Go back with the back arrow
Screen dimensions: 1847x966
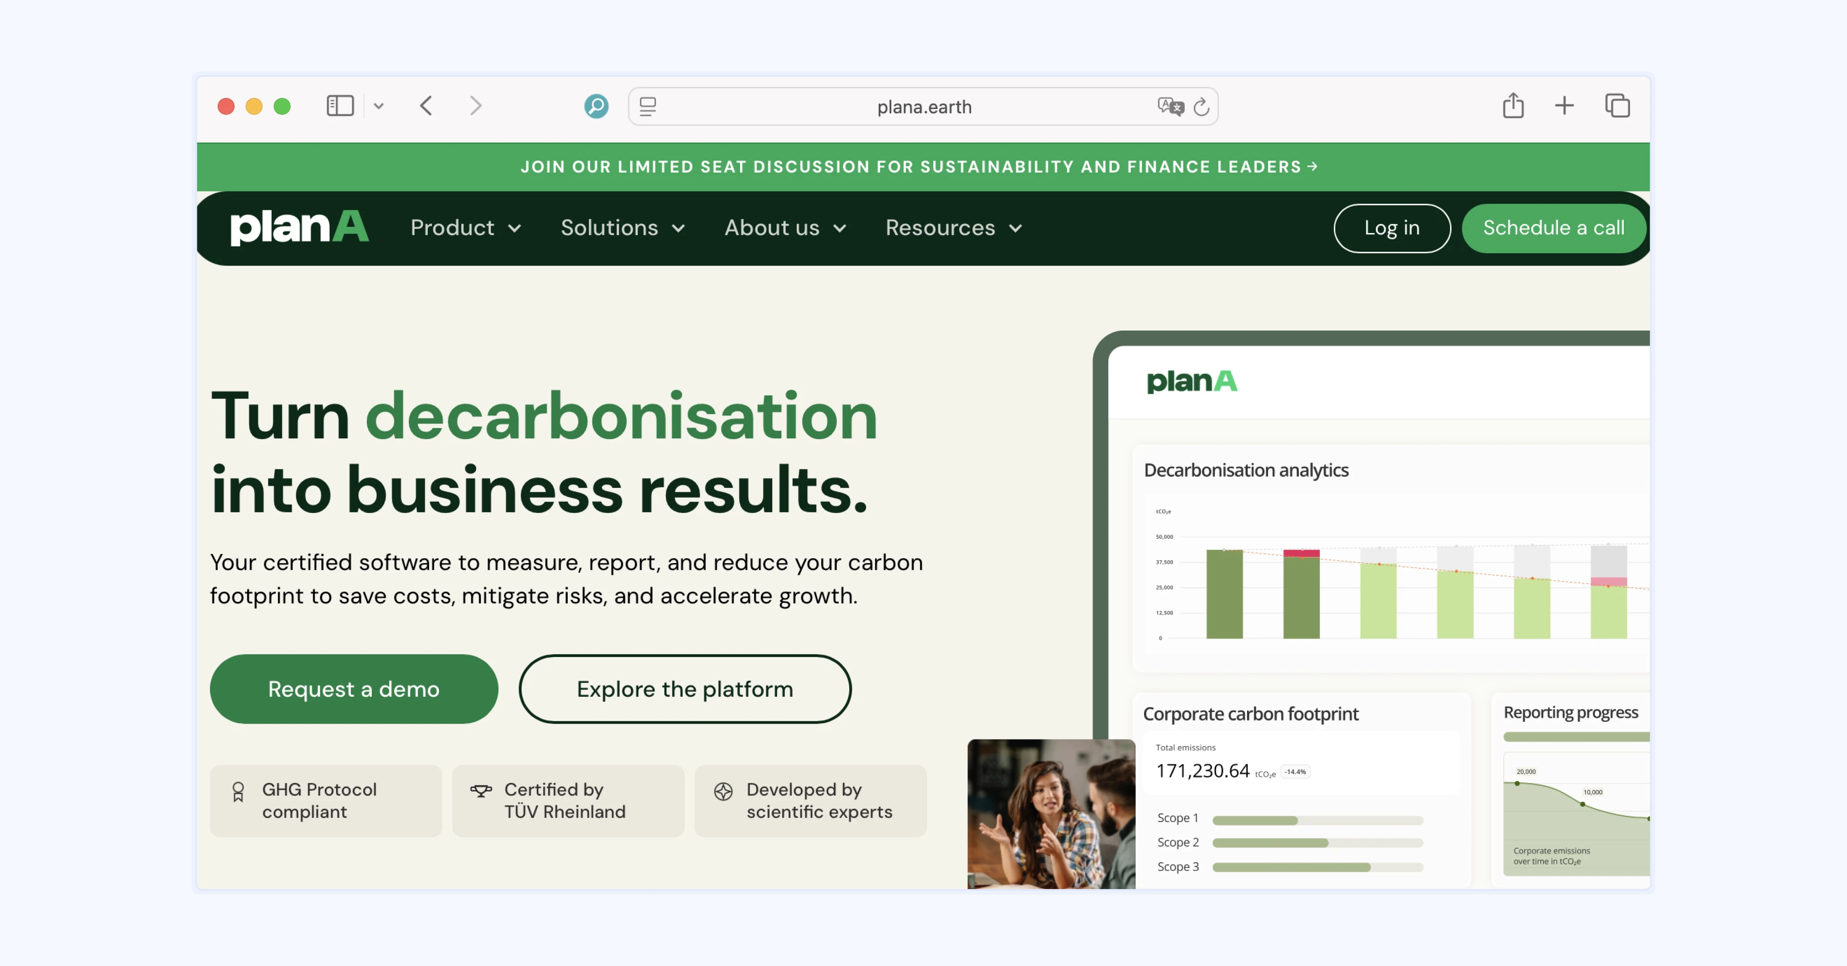(426, 106)
